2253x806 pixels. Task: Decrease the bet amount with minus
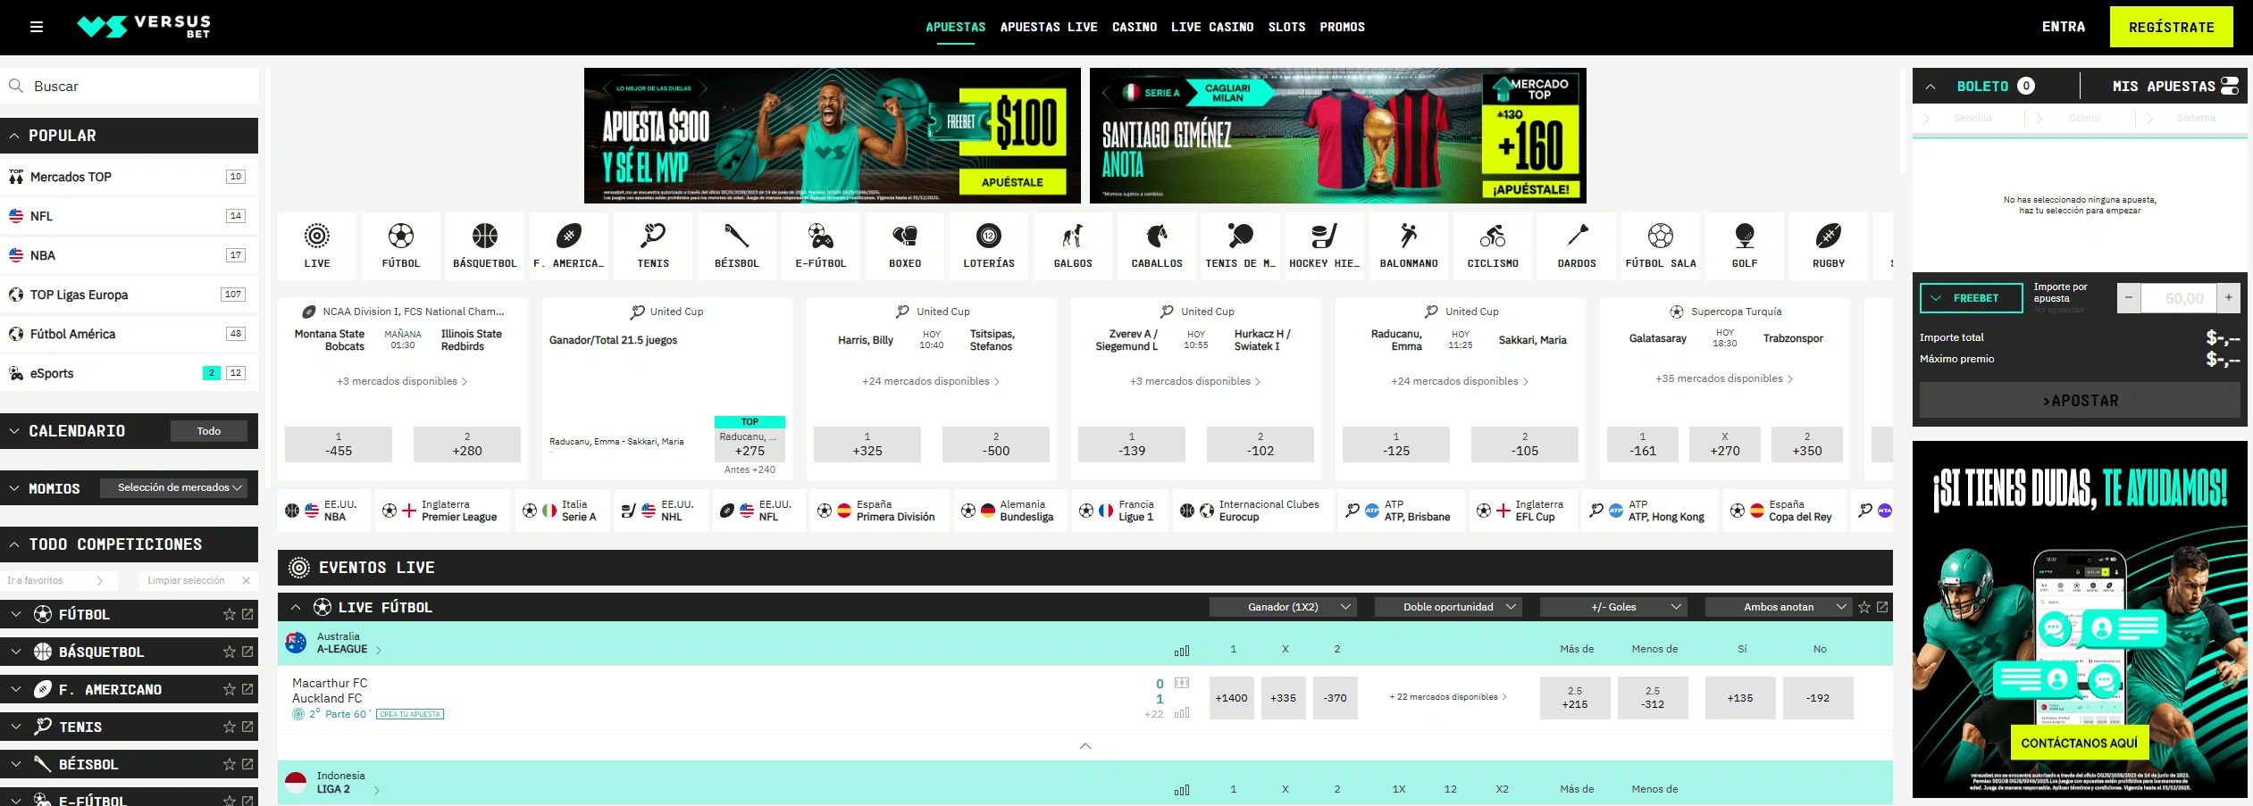(2129, 298)
